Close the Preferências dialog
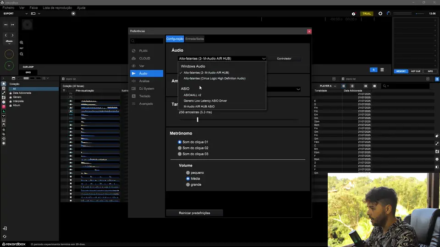Screen dimensions: 440x247 [309, 32]
